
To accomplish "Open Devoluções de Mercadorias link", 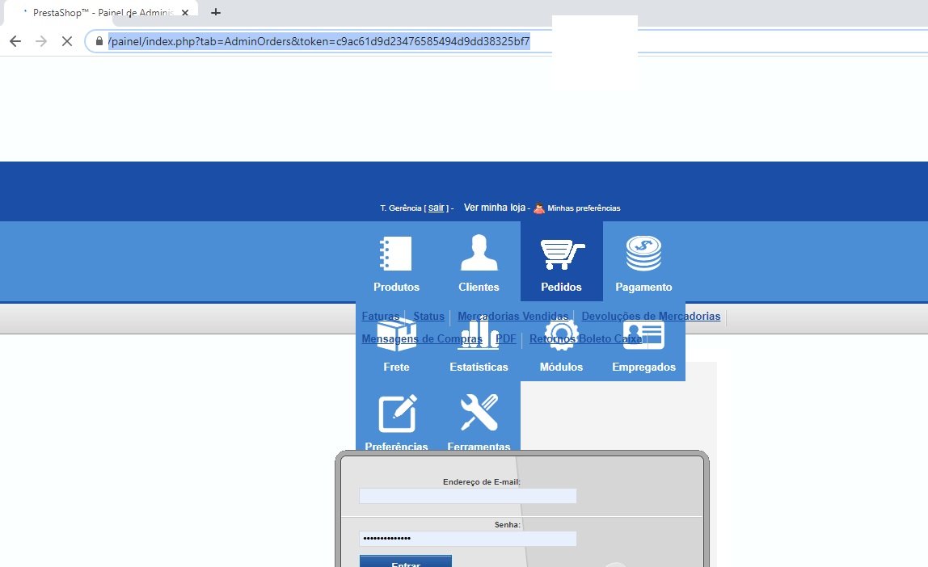I will click(651, 317).
